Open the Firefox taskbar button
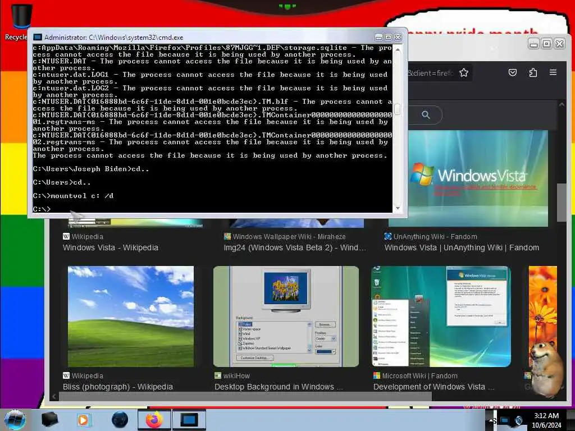This screenshot has width=575, height=431. (154, 420)
